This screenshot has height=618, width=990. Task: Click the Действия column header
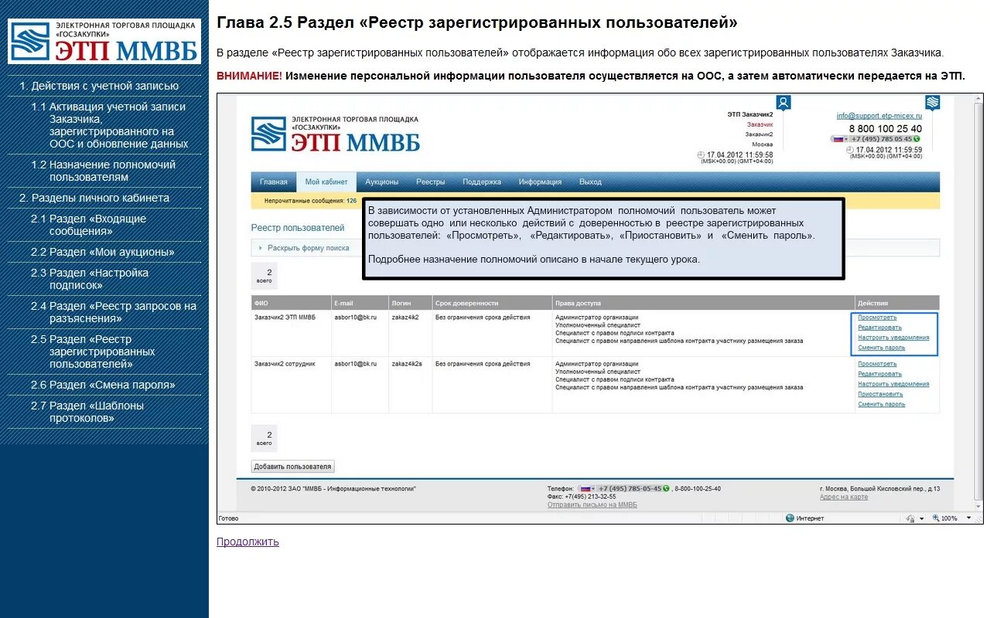898,303
